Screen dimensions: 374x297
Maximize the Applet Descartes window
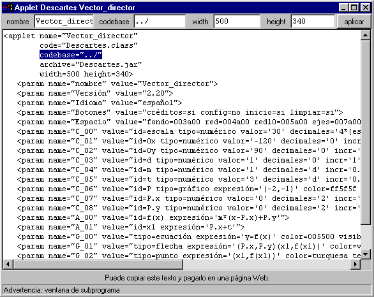354,8
